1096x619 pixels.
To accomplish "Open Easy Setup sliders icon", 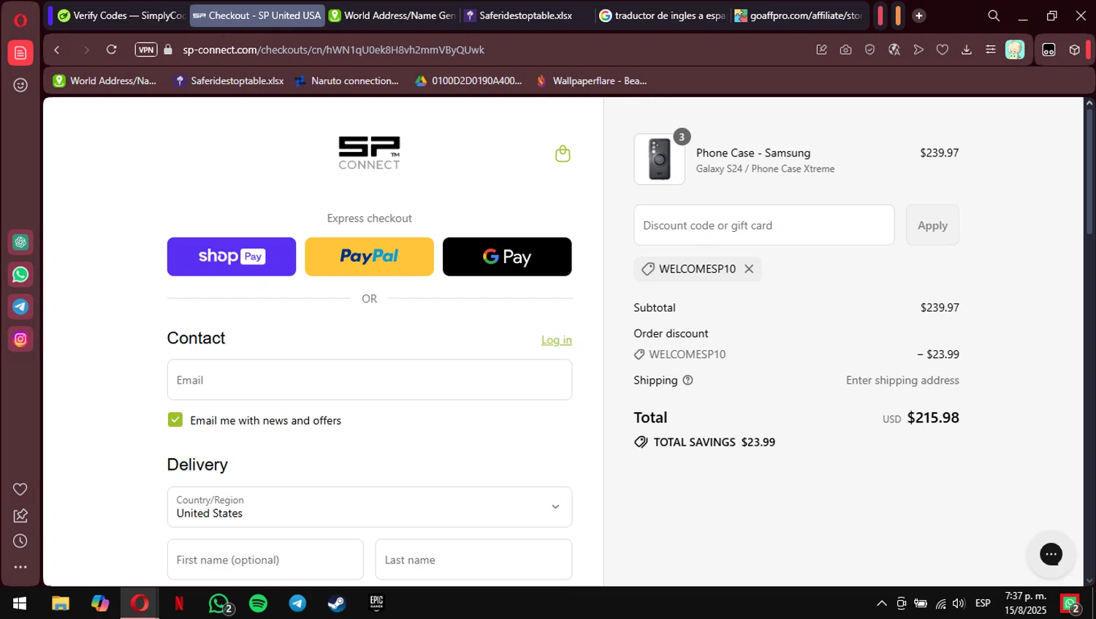I will [990, 50].
